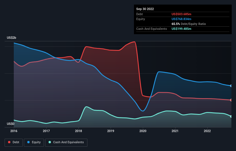Image resolution: width=236 pixels, height=151 pixels.
Task: Click the 2017 x-axis label
Action: pyautogui.click(x=46, y=131)
